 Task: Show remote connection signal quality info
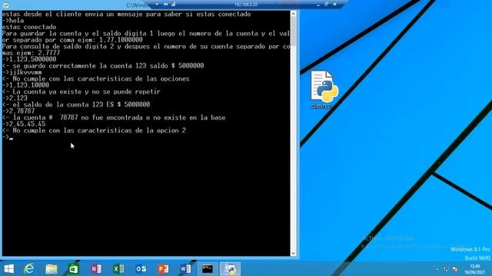173,5
